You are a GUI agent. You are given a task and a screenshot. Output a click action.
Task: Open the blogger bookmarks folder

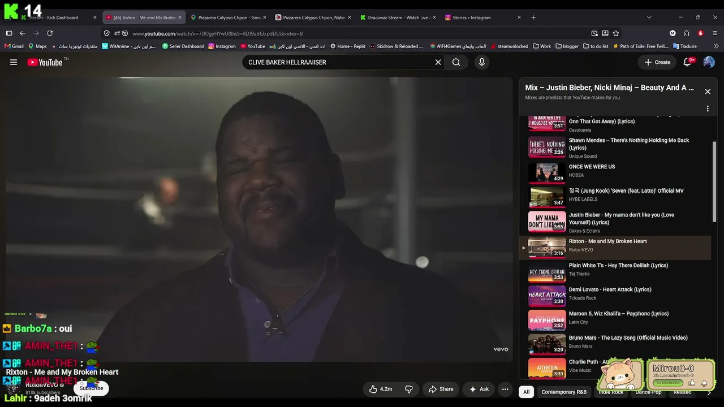tap(567, 46)
